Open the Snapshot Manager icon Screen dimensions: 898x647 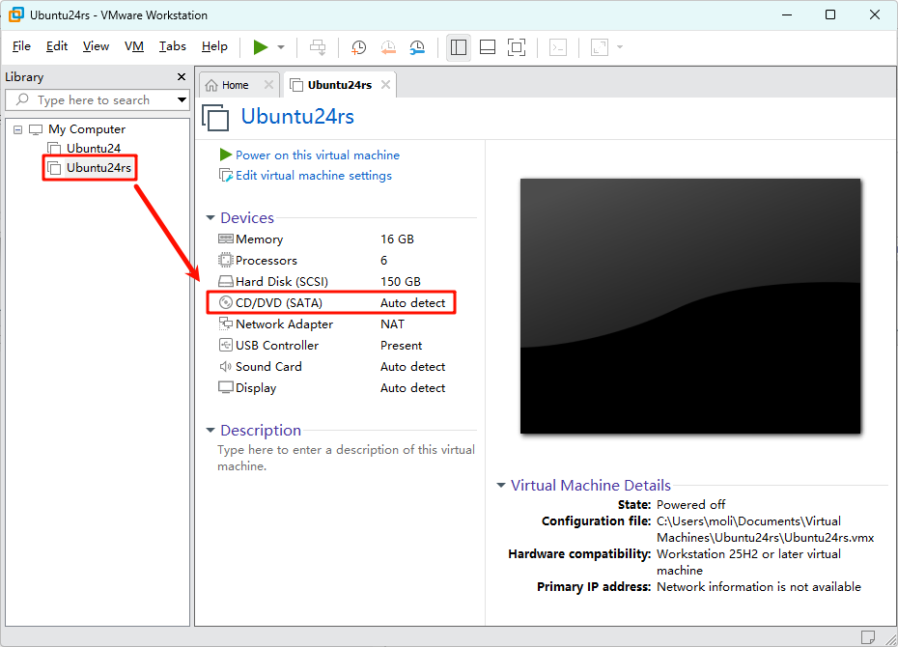point(417,47)
